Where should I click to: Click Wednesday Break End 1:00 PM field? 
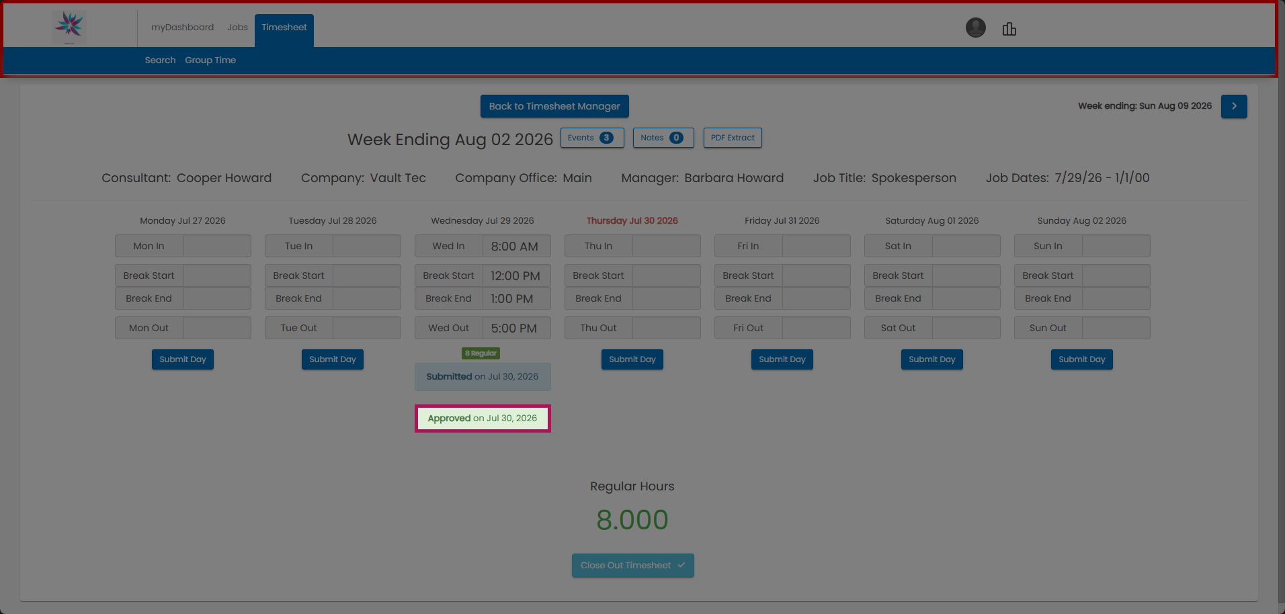point(516,298)
